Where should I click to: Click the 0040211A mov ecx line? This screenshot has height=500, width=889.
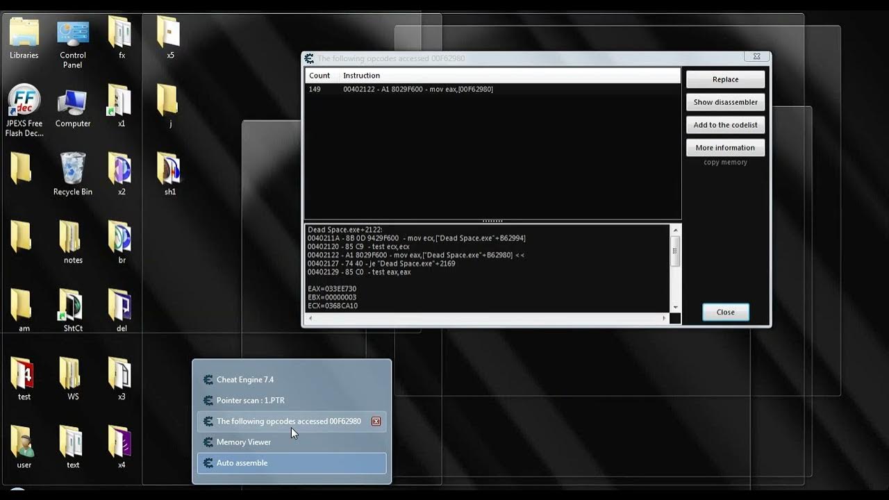[x=417, y=238]
